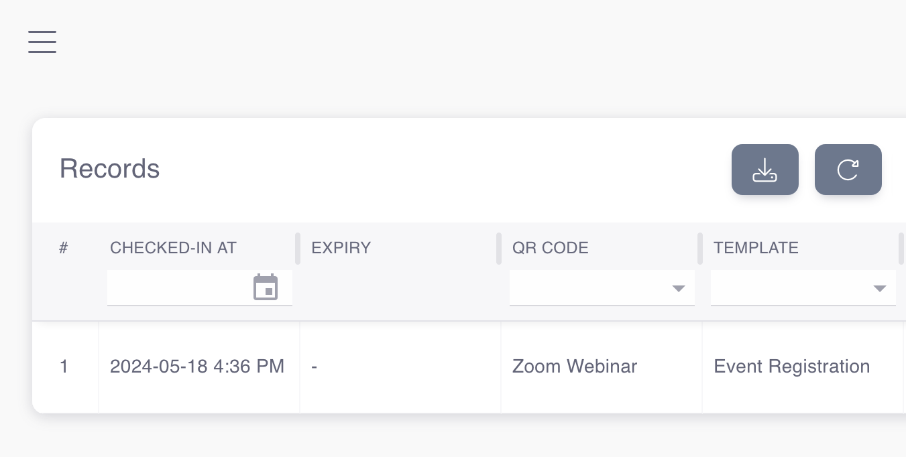Click the Event Registration cell in row 1

791,367
